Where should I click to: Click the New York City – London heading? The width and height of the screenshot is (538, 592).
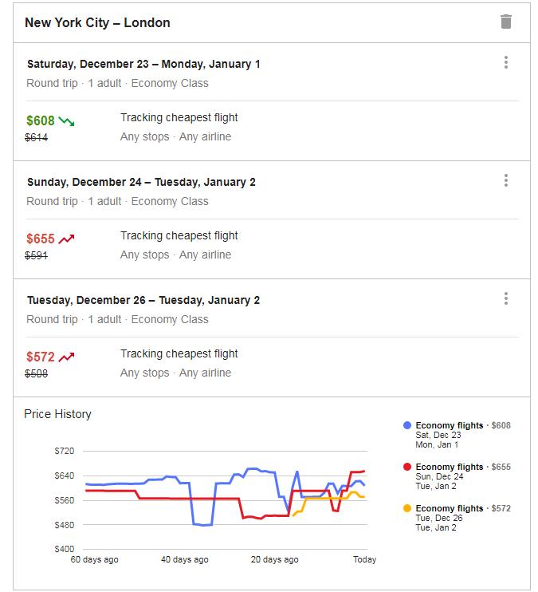coord(97,22)
